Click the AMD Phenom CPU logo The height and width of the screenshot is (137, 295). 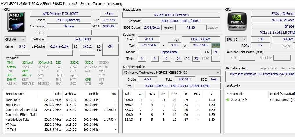coord(16,22)
